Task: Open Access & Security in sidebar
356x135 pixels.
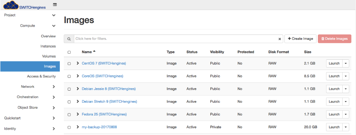Action: [x=41, y=76]
